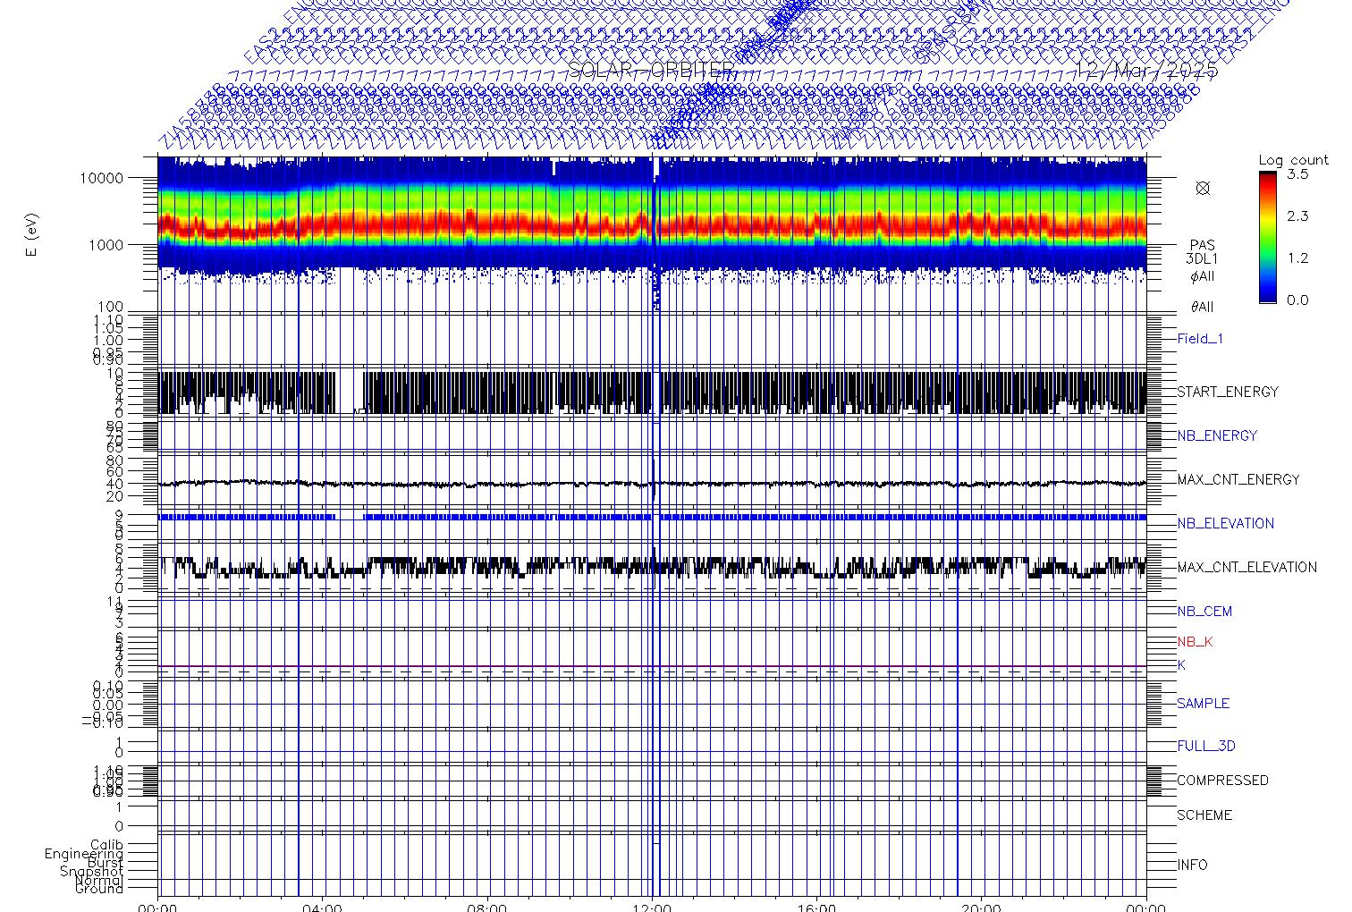Image resolution: width=1352 pixels, height=912 pixels.
Task: Click the 12/Mar/2025 date label
Action: 1147,72
